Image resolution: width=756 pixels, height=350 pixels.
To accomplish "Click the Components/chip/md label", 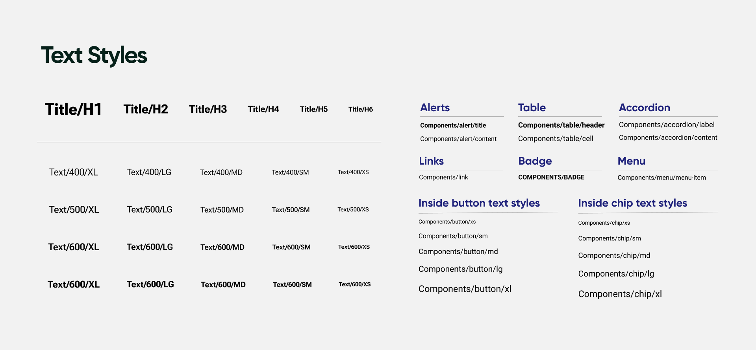I will pyautogui.click(x=614, y=255).
